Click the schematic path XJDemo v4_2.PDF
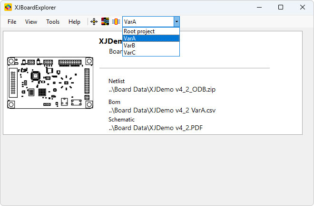The height and width of the screenshot is (206, 314). click(156, 128)
